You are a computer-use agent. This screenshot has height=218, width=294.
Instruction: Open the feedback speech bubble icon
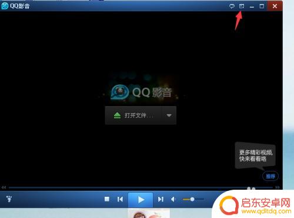(x=232, y=6)
